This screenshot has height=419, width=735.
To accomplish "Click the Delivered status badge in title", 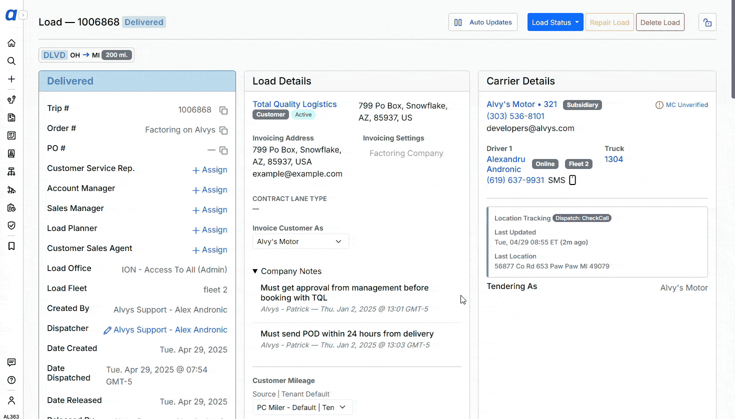I will [x=144, y=22].
